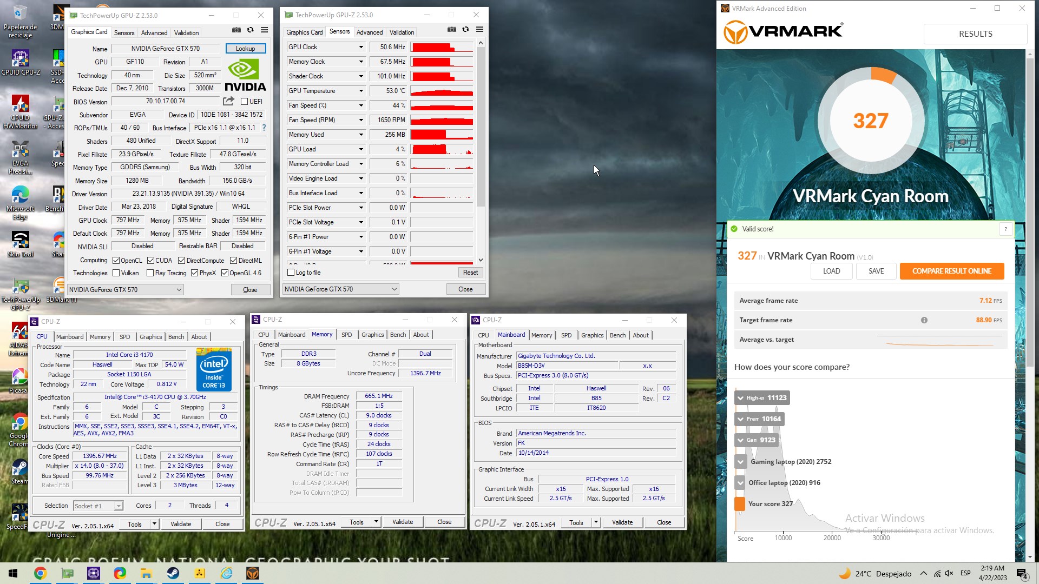
Task: Open File Explorer from the taskbar
Action: 146,573
